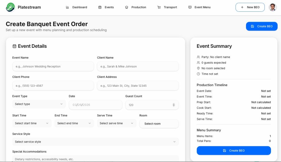Click the guests expected people icon
Viewport: 281px width, 162px height.
pos(198,63)
